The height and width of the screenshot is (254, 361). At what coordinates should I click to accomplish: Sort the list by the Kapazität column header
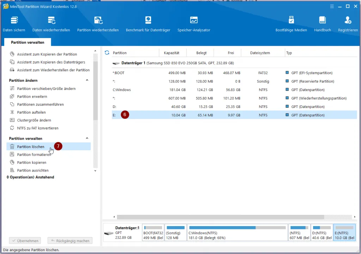pos(171,53)
